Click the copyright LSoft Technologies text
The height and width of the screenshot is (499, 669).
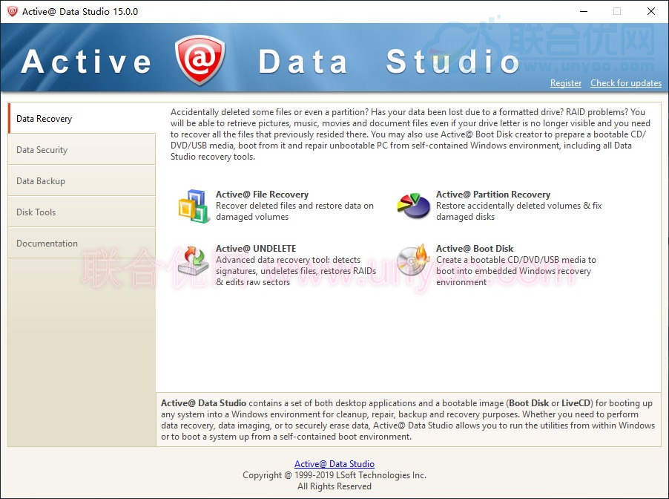click(x=334, y=475)
